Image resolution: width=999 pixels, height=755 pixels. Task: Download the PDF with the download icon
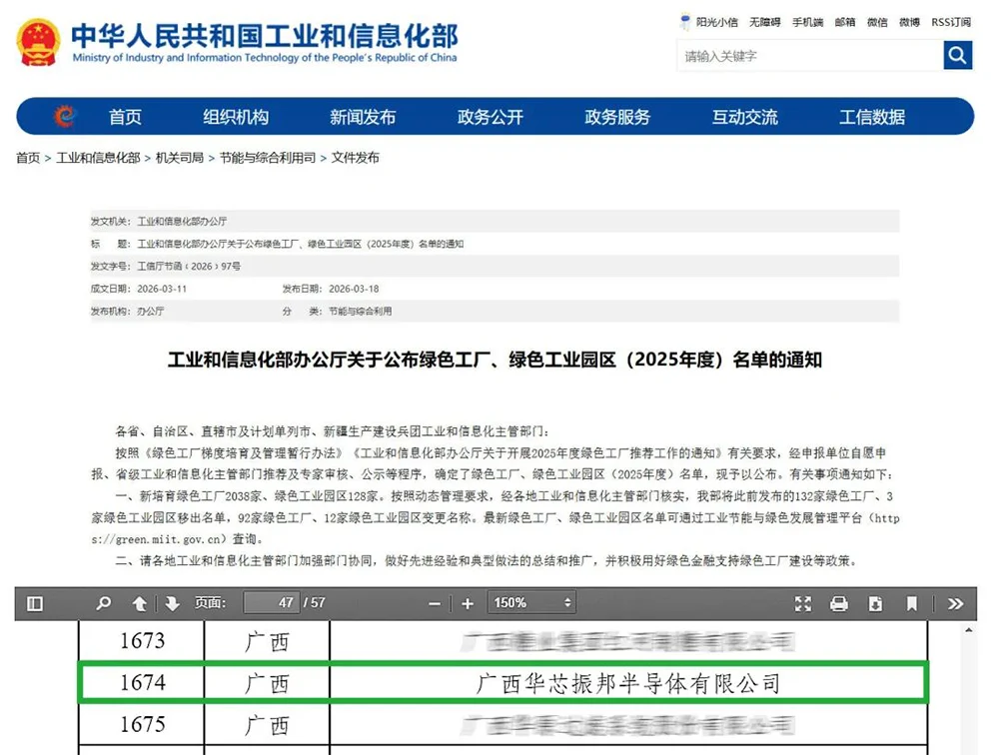(x=875, y=603)
